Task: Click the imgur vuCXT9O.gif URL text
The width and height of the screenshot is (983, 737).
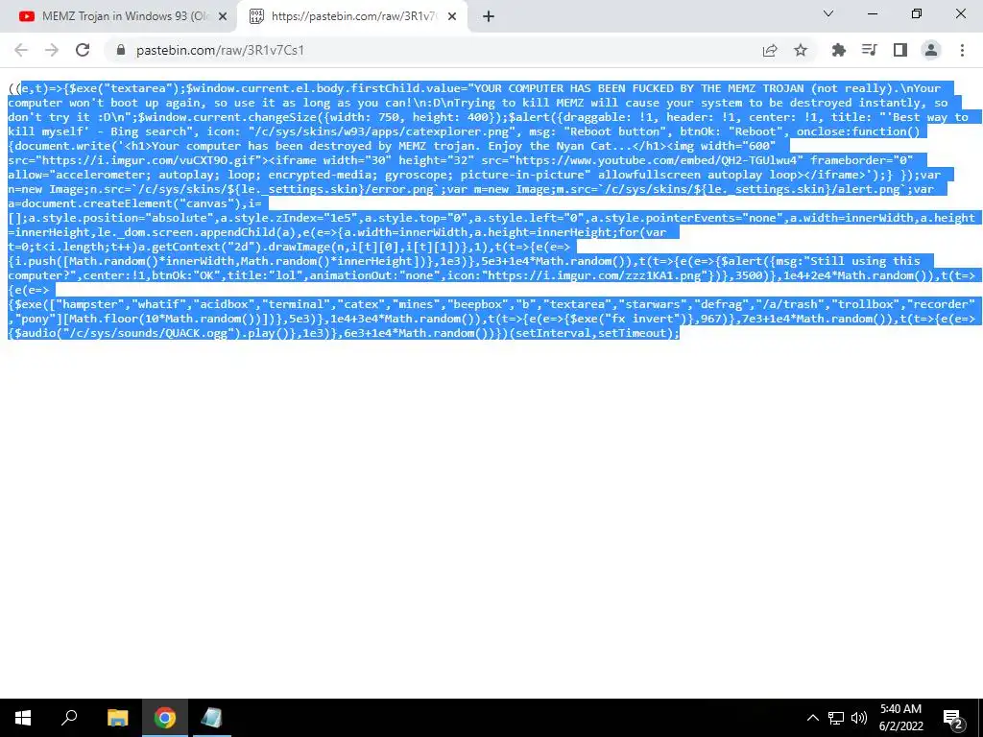Action: [x=151, y=160]
